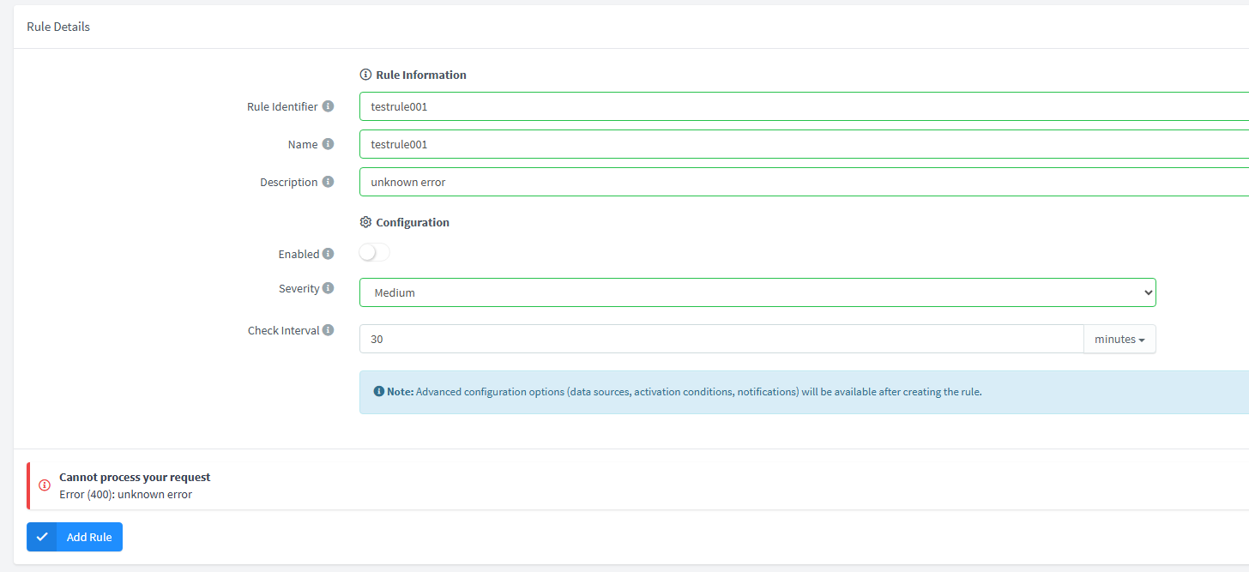Click the Check Interval info icon
This screenshot has height=572, width=1249.
[x=328, y=330]
